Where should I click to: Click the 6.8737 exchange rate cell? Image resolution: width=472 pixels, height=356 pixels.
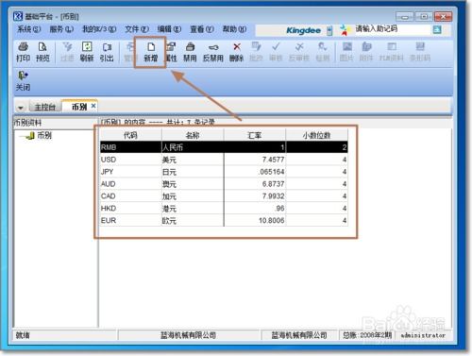(x=255, y=184)
